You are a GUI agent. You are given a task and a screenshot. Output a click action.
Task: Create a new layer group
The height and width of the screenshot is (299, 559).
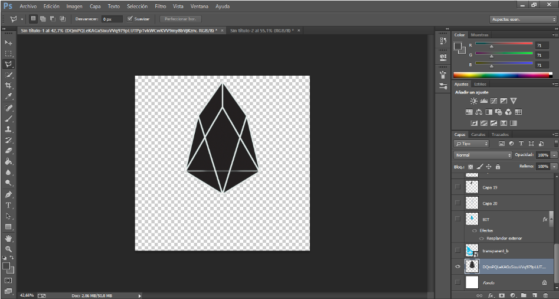tap(524, 295)
